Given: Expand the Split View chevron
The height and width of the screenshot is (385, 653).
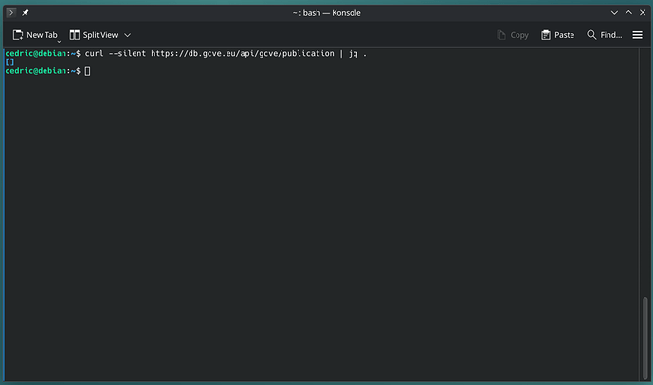Looking at the screenshot, I should [127, 35].
